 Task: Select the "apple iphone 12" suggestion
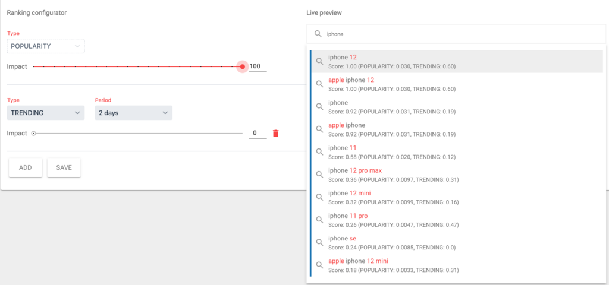[x=457, y=84]
